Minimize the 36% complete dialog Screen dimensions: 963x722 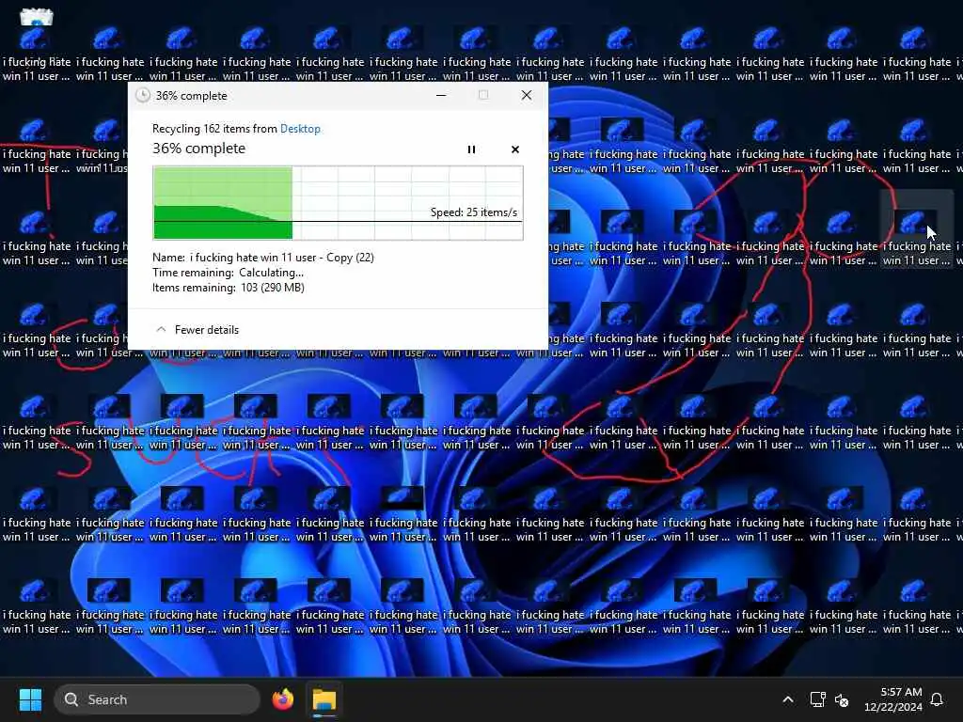(x=441, y=95)
